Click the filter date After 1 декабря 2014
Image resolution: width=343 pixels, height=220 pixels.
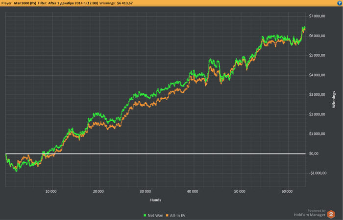click(x=73, y=3)
